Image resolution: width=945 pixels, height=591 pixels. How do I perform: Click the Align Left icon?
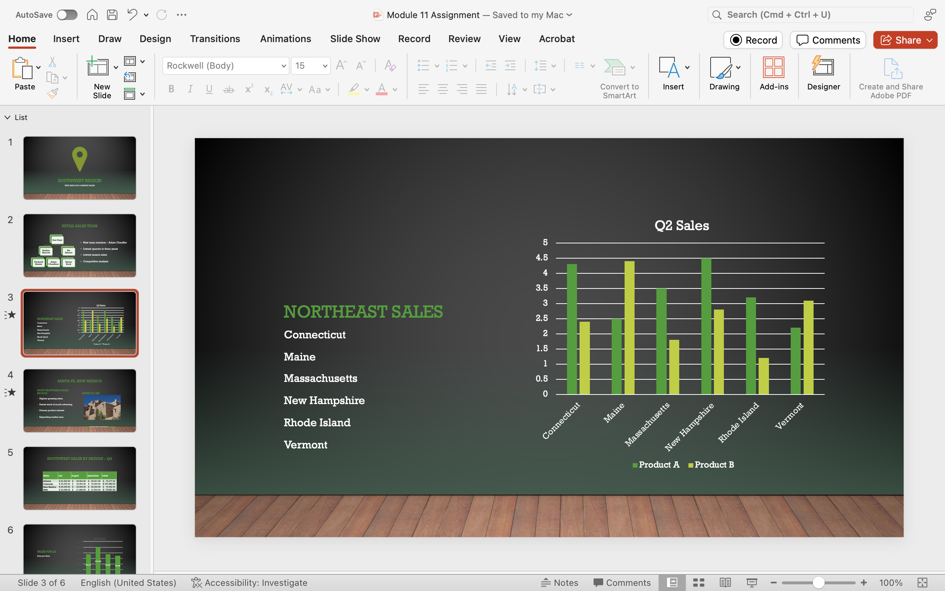click(423, 89)
